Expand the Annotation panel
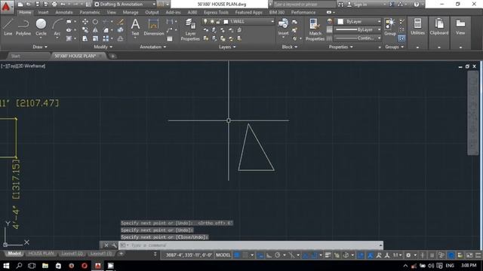Viewport: 483px width, 271px height. (153, 47)
